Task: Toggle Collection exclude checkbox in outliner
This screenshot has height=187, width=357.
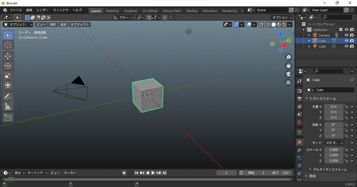Action: [341, 30]
